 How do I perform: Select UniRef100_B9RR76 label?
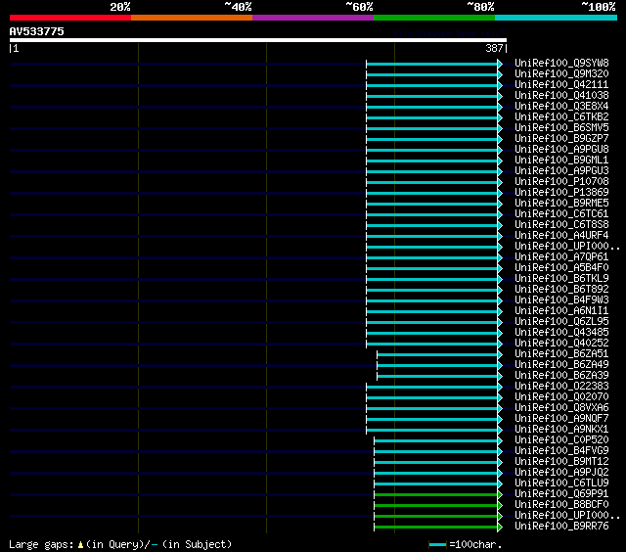coord(561,527)
